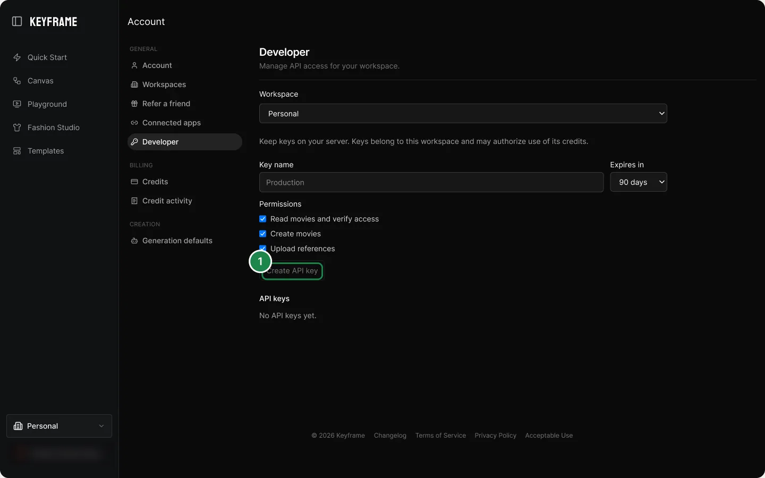Open the Account settings page
This screenshot has width=765, height=478.
185,65
